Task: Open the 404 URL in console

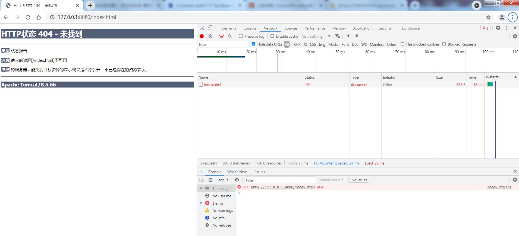Action: tap(283, 187)
